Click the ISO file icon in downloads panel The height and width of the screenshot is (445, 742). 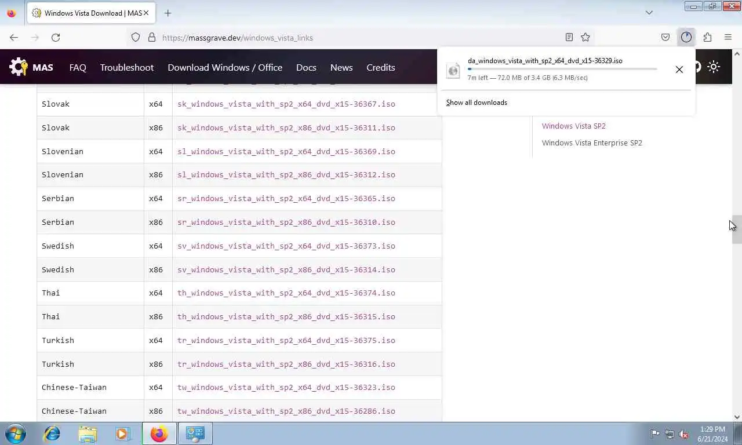click(x=453, y=70)
